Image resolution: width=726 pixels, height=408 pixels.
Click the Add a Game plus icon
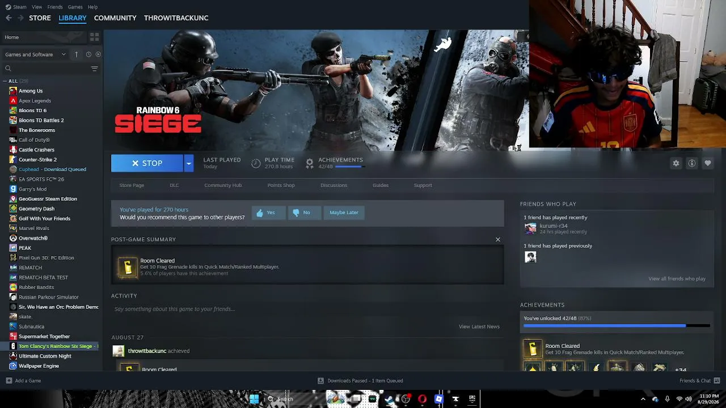point(9,381)
